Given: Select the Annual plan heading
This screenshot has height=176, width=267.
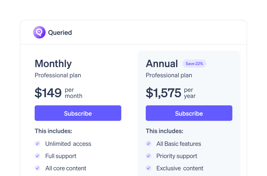Looking at the screenshot, I should coord(162,64).
